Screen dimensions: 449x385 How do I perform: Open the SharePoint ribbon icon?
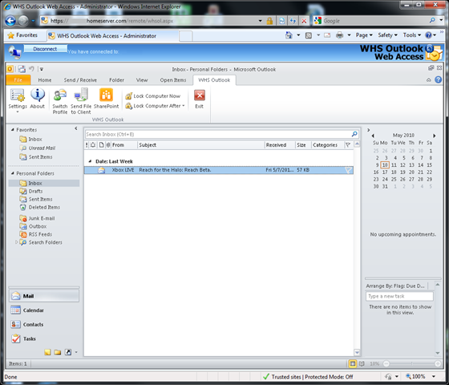(x=106, y=95)
